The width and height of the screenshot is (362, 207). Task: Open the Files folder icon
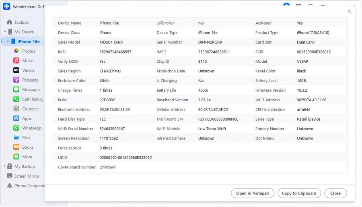coord(16,137)
